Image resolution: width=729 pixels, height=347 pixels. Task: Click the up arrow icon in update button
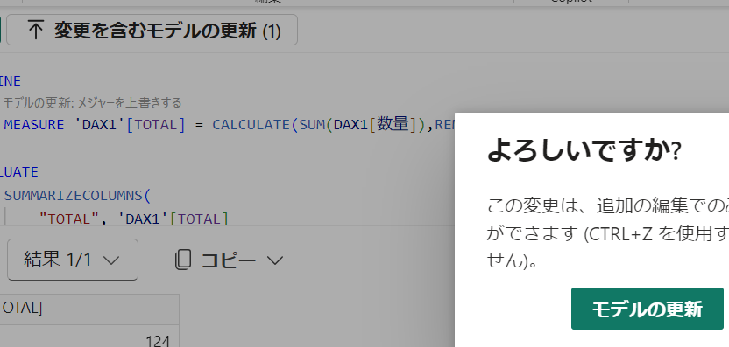(x=35, y=31)
